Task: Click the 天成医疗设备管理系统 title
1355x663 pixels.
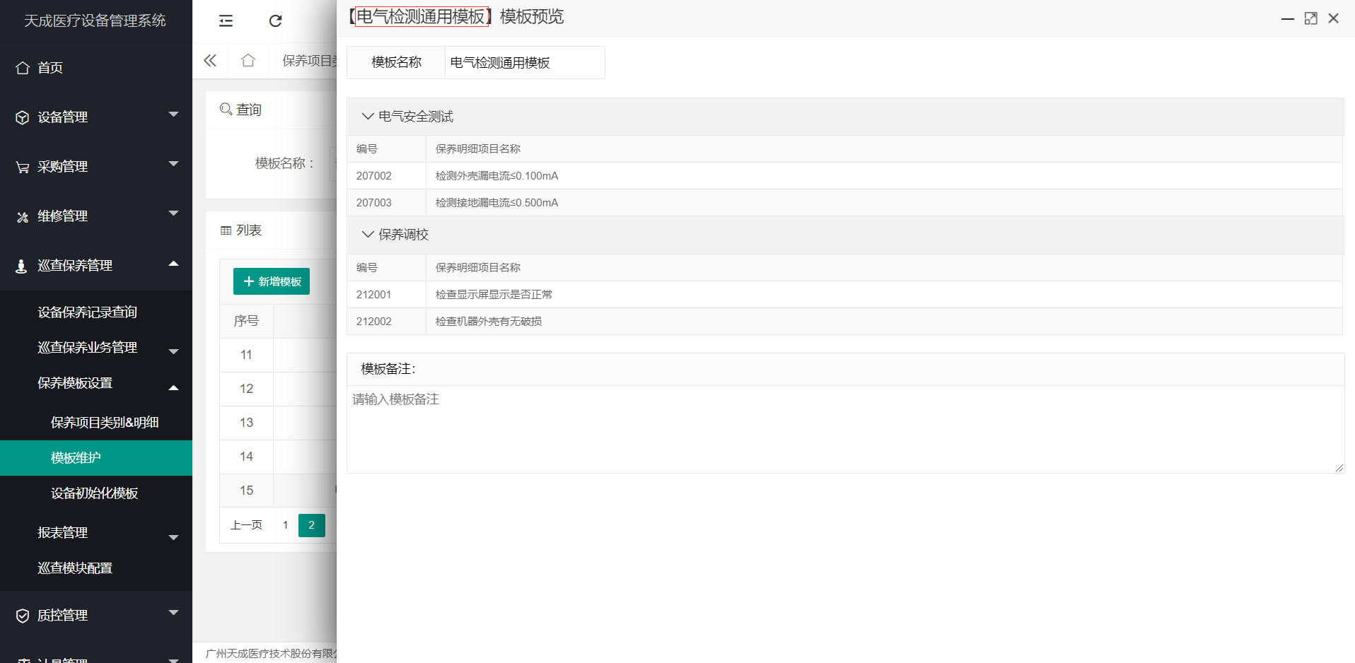Action: 95,20
